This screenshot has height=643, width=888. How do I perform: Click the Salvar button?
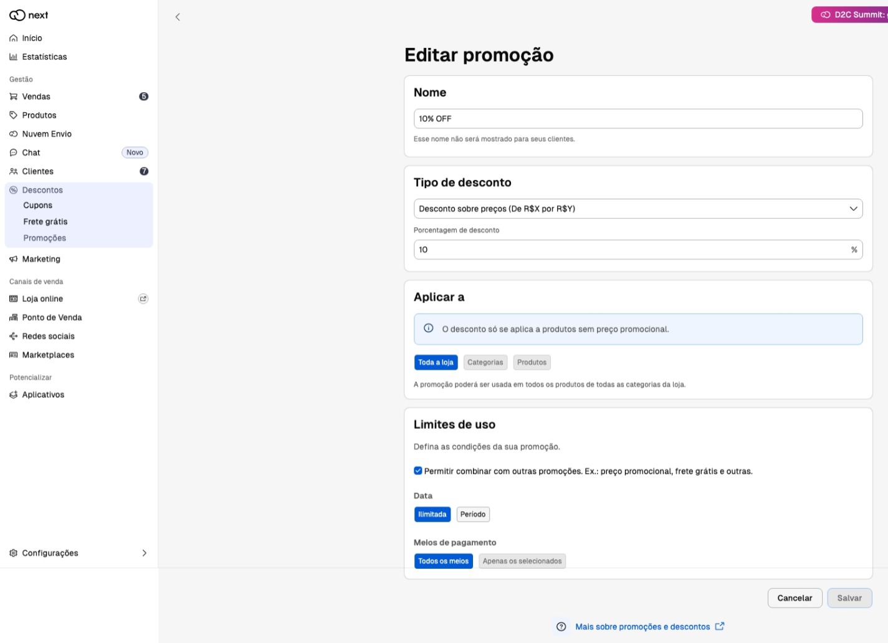[x=850, y=598]
